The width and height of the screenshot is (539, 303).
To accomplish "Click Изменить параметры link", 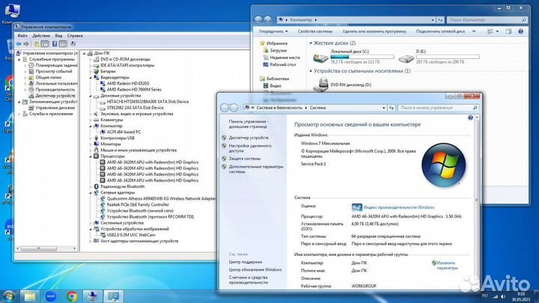I will 447,265.
